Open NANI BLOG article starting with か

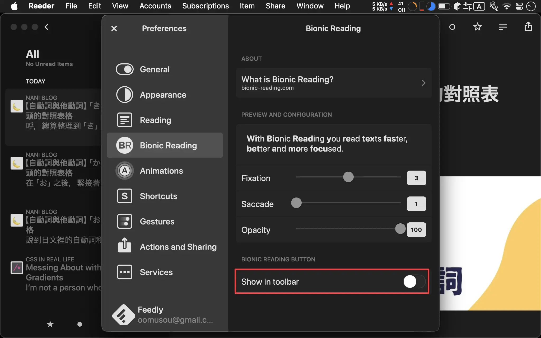point(54,171)
